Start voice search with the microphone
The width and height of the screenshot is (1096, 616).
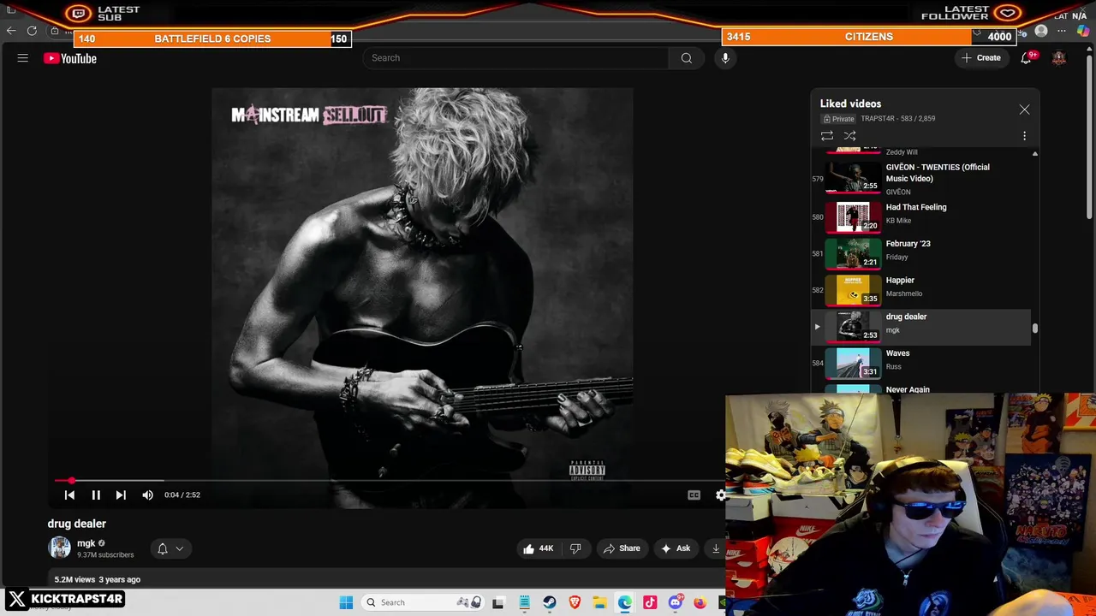[x=725, y=58]
